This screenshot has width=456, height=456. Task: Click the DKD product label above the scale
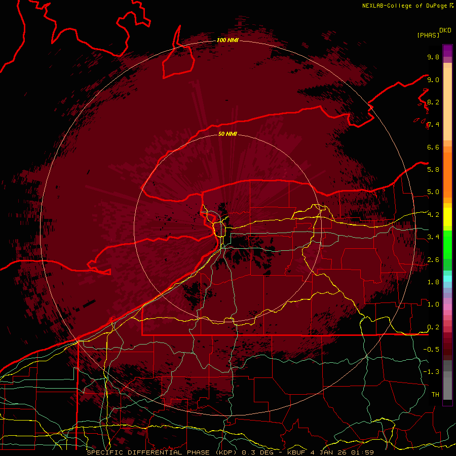point(445,30)
